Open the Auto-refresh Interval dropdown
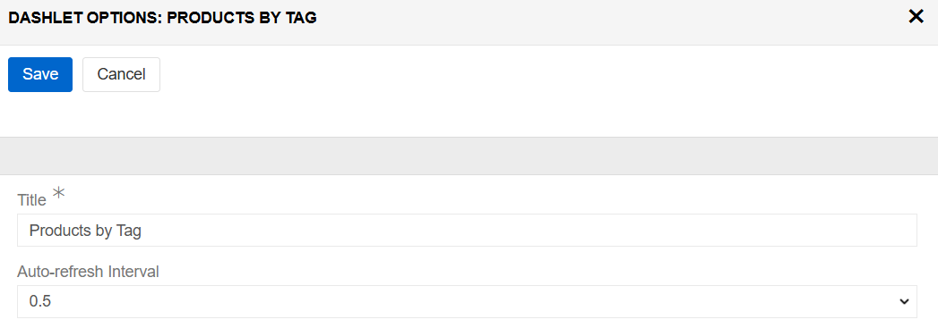This screenshot has height=328, width=938. [x=467, y=302]
